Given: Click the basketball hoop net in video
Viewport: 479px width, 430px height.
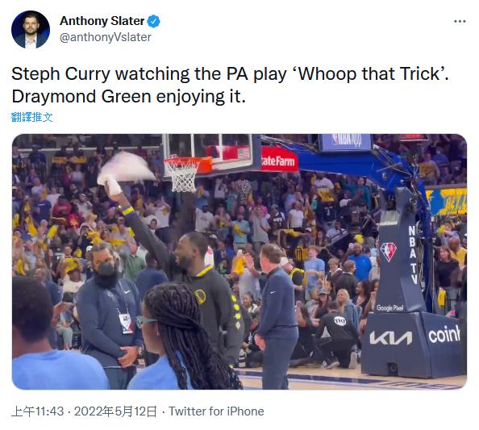Looking at the screenshot, I should [183, 176].
